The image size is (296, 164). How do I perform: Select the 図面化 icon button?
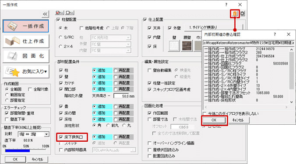point(26,56)
